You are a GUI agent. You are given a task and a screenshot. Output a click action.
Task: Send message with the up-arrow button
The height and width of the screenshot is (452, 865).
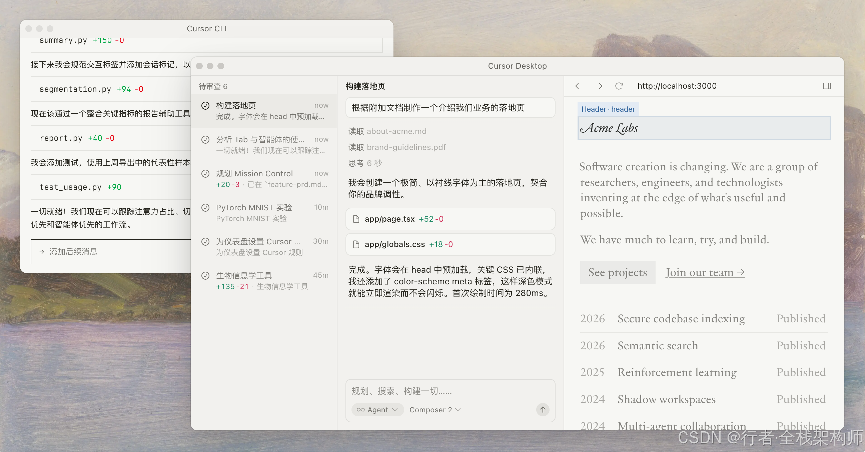pyautogui.click(x=542, y=409)
